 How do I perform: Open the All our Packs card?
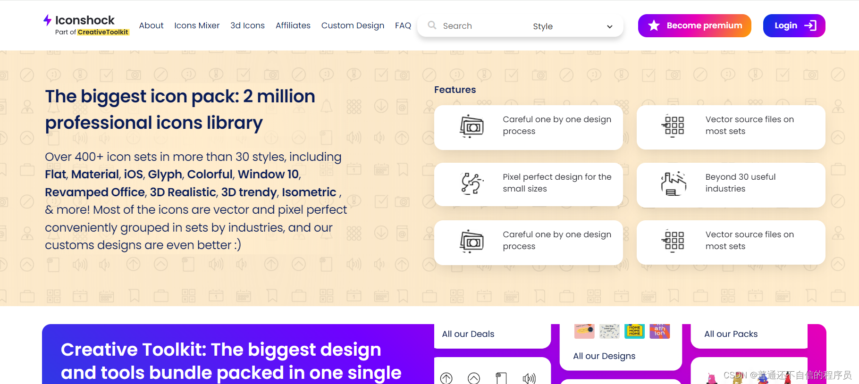click(x=749, y=336)
